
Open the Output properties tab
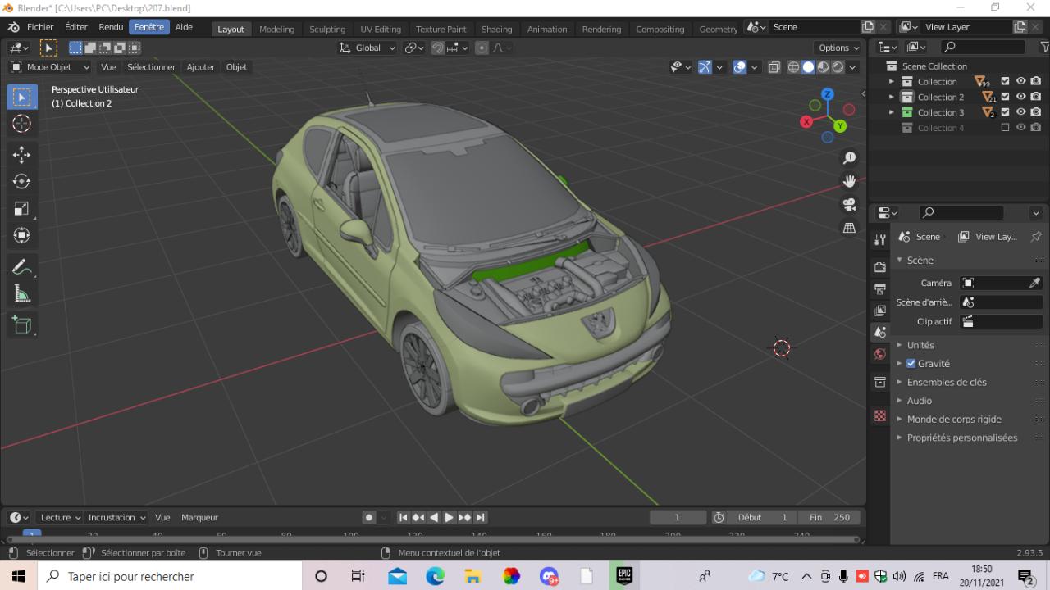point(880,288)
